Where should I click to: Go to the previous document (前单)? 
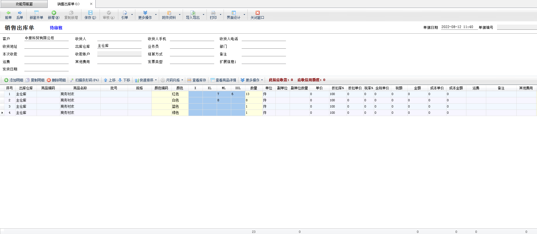click(8, 13)
